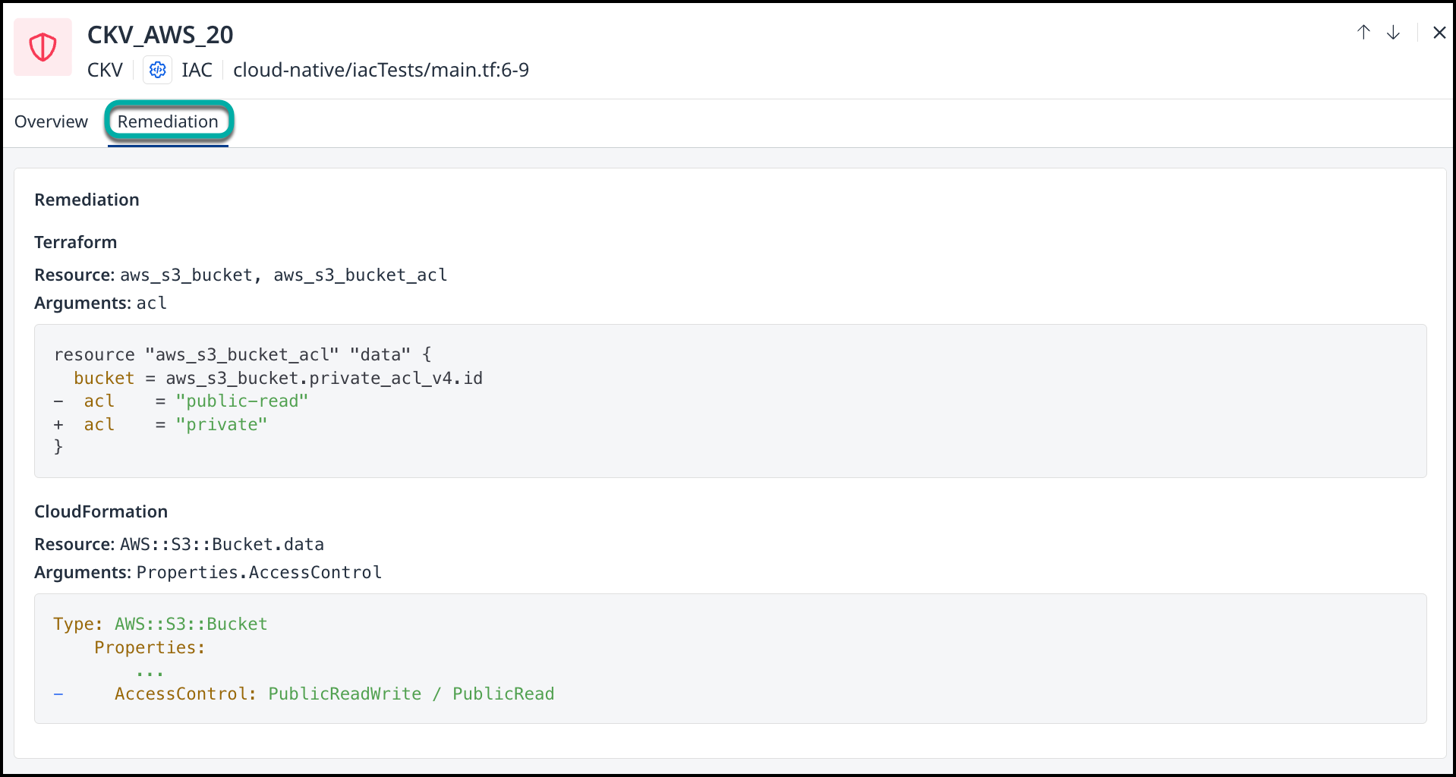Click the AccessControl PublicReadWrite line
The height and width of the screenshot is (777, 1456).
(x=304, y=694)
